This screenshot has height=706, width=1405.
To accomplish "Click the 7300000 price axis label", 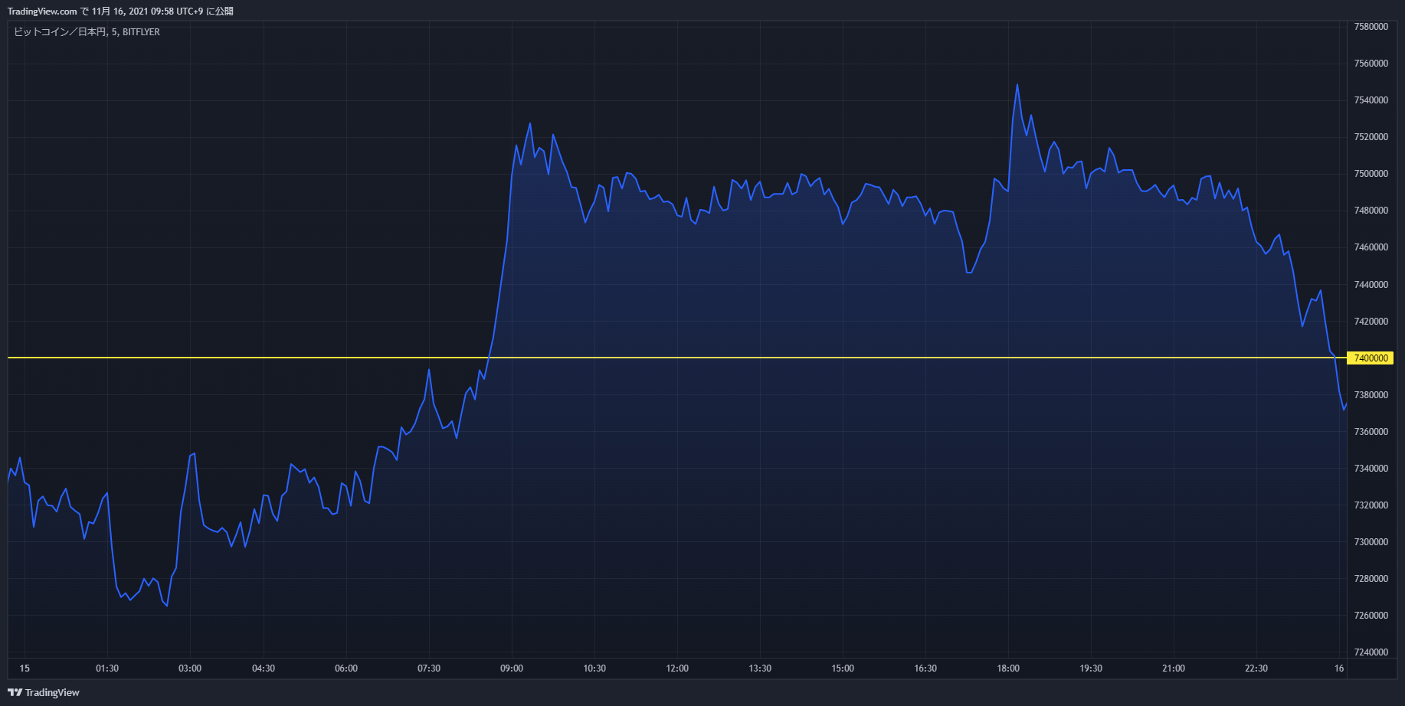I will tap(1371, 542).
